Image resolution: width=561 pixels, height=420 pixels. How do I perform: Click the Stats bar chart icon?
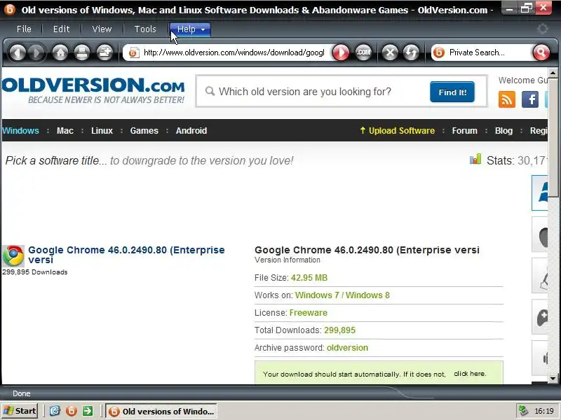point(475,160)
